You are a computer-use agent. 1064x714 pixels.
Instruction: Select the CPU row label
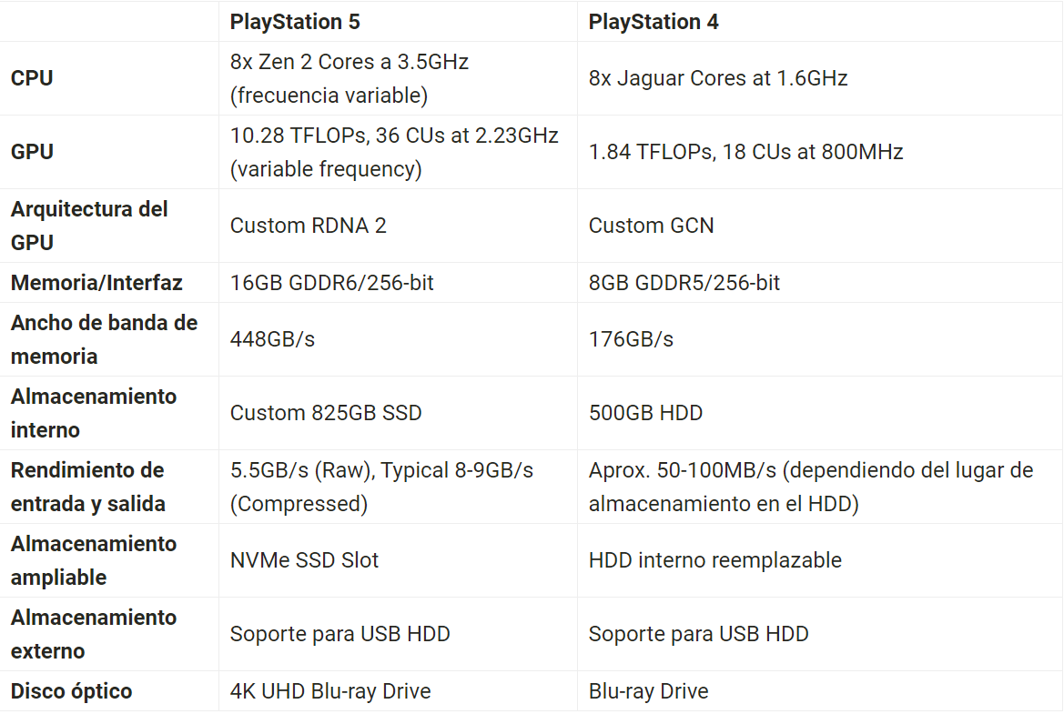pos(32,78)
